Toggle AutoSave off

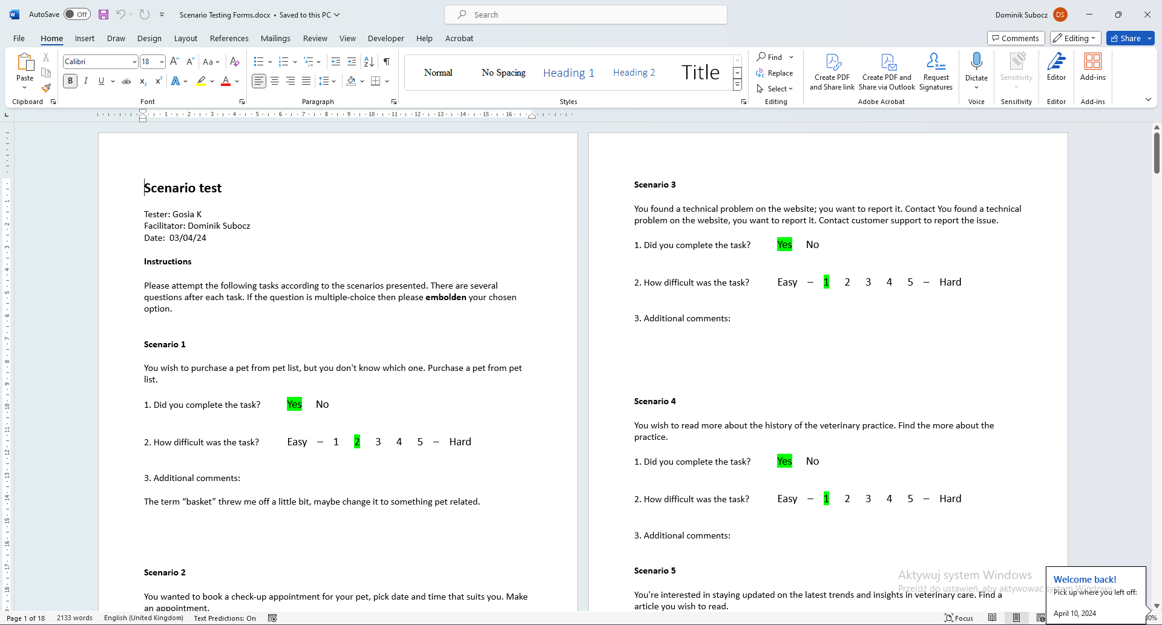pos(77,14)
